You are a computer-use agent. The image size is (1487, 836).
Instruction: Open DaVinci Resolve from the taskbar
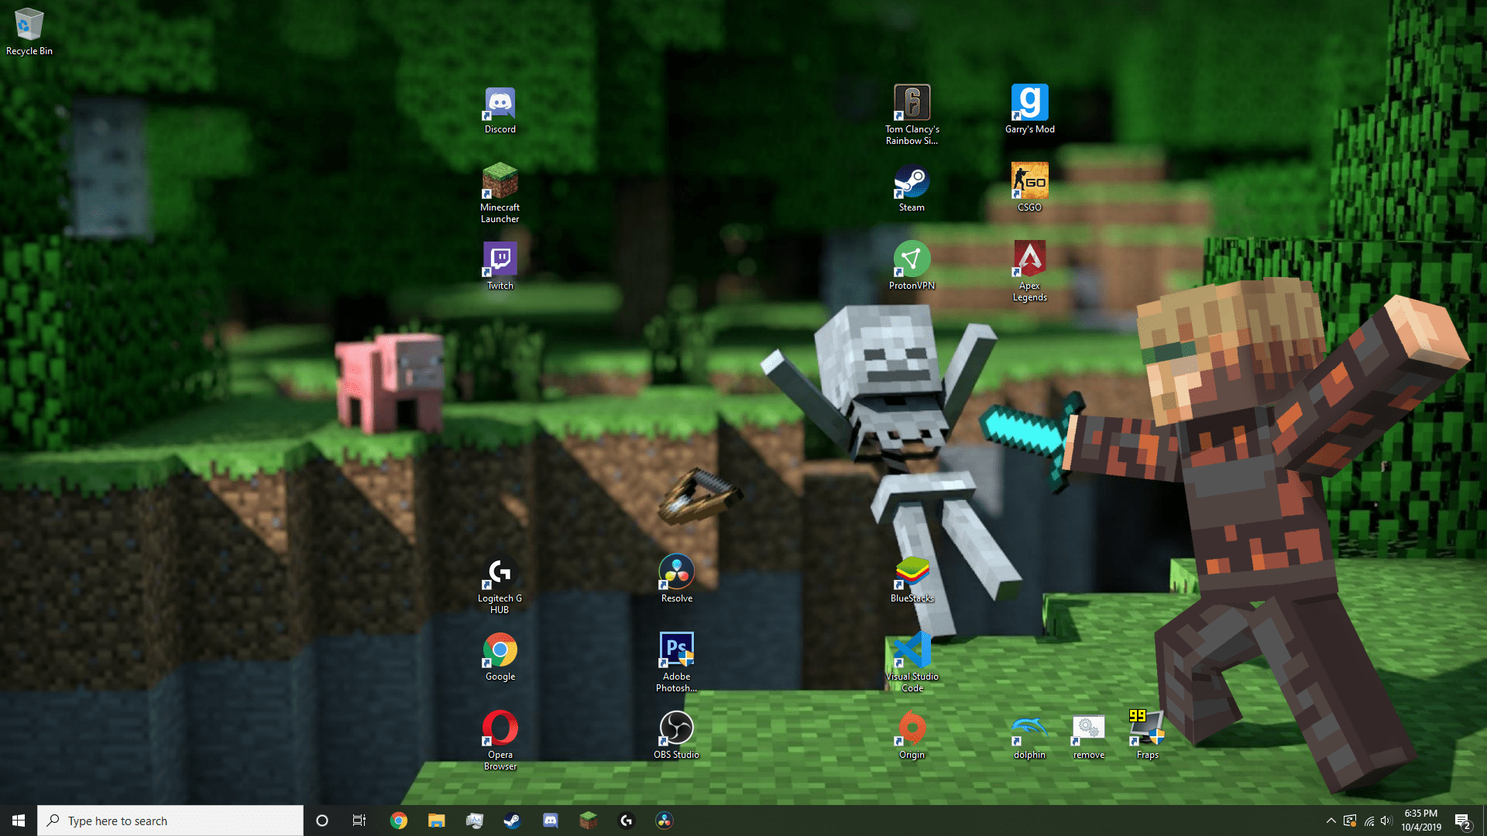pos(665,821)
